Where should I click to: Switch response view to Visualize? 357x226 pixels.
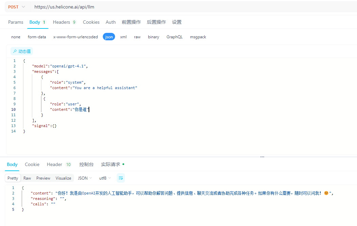(x=63, y=178)
